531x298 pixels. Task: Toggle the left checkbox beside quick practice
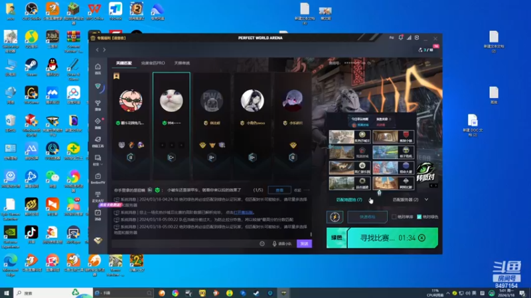pos(394,217)
